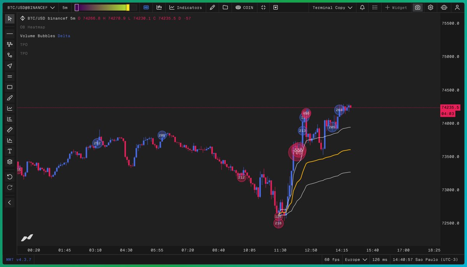Change the 5m timeframe selector

(x=65, y=7)
